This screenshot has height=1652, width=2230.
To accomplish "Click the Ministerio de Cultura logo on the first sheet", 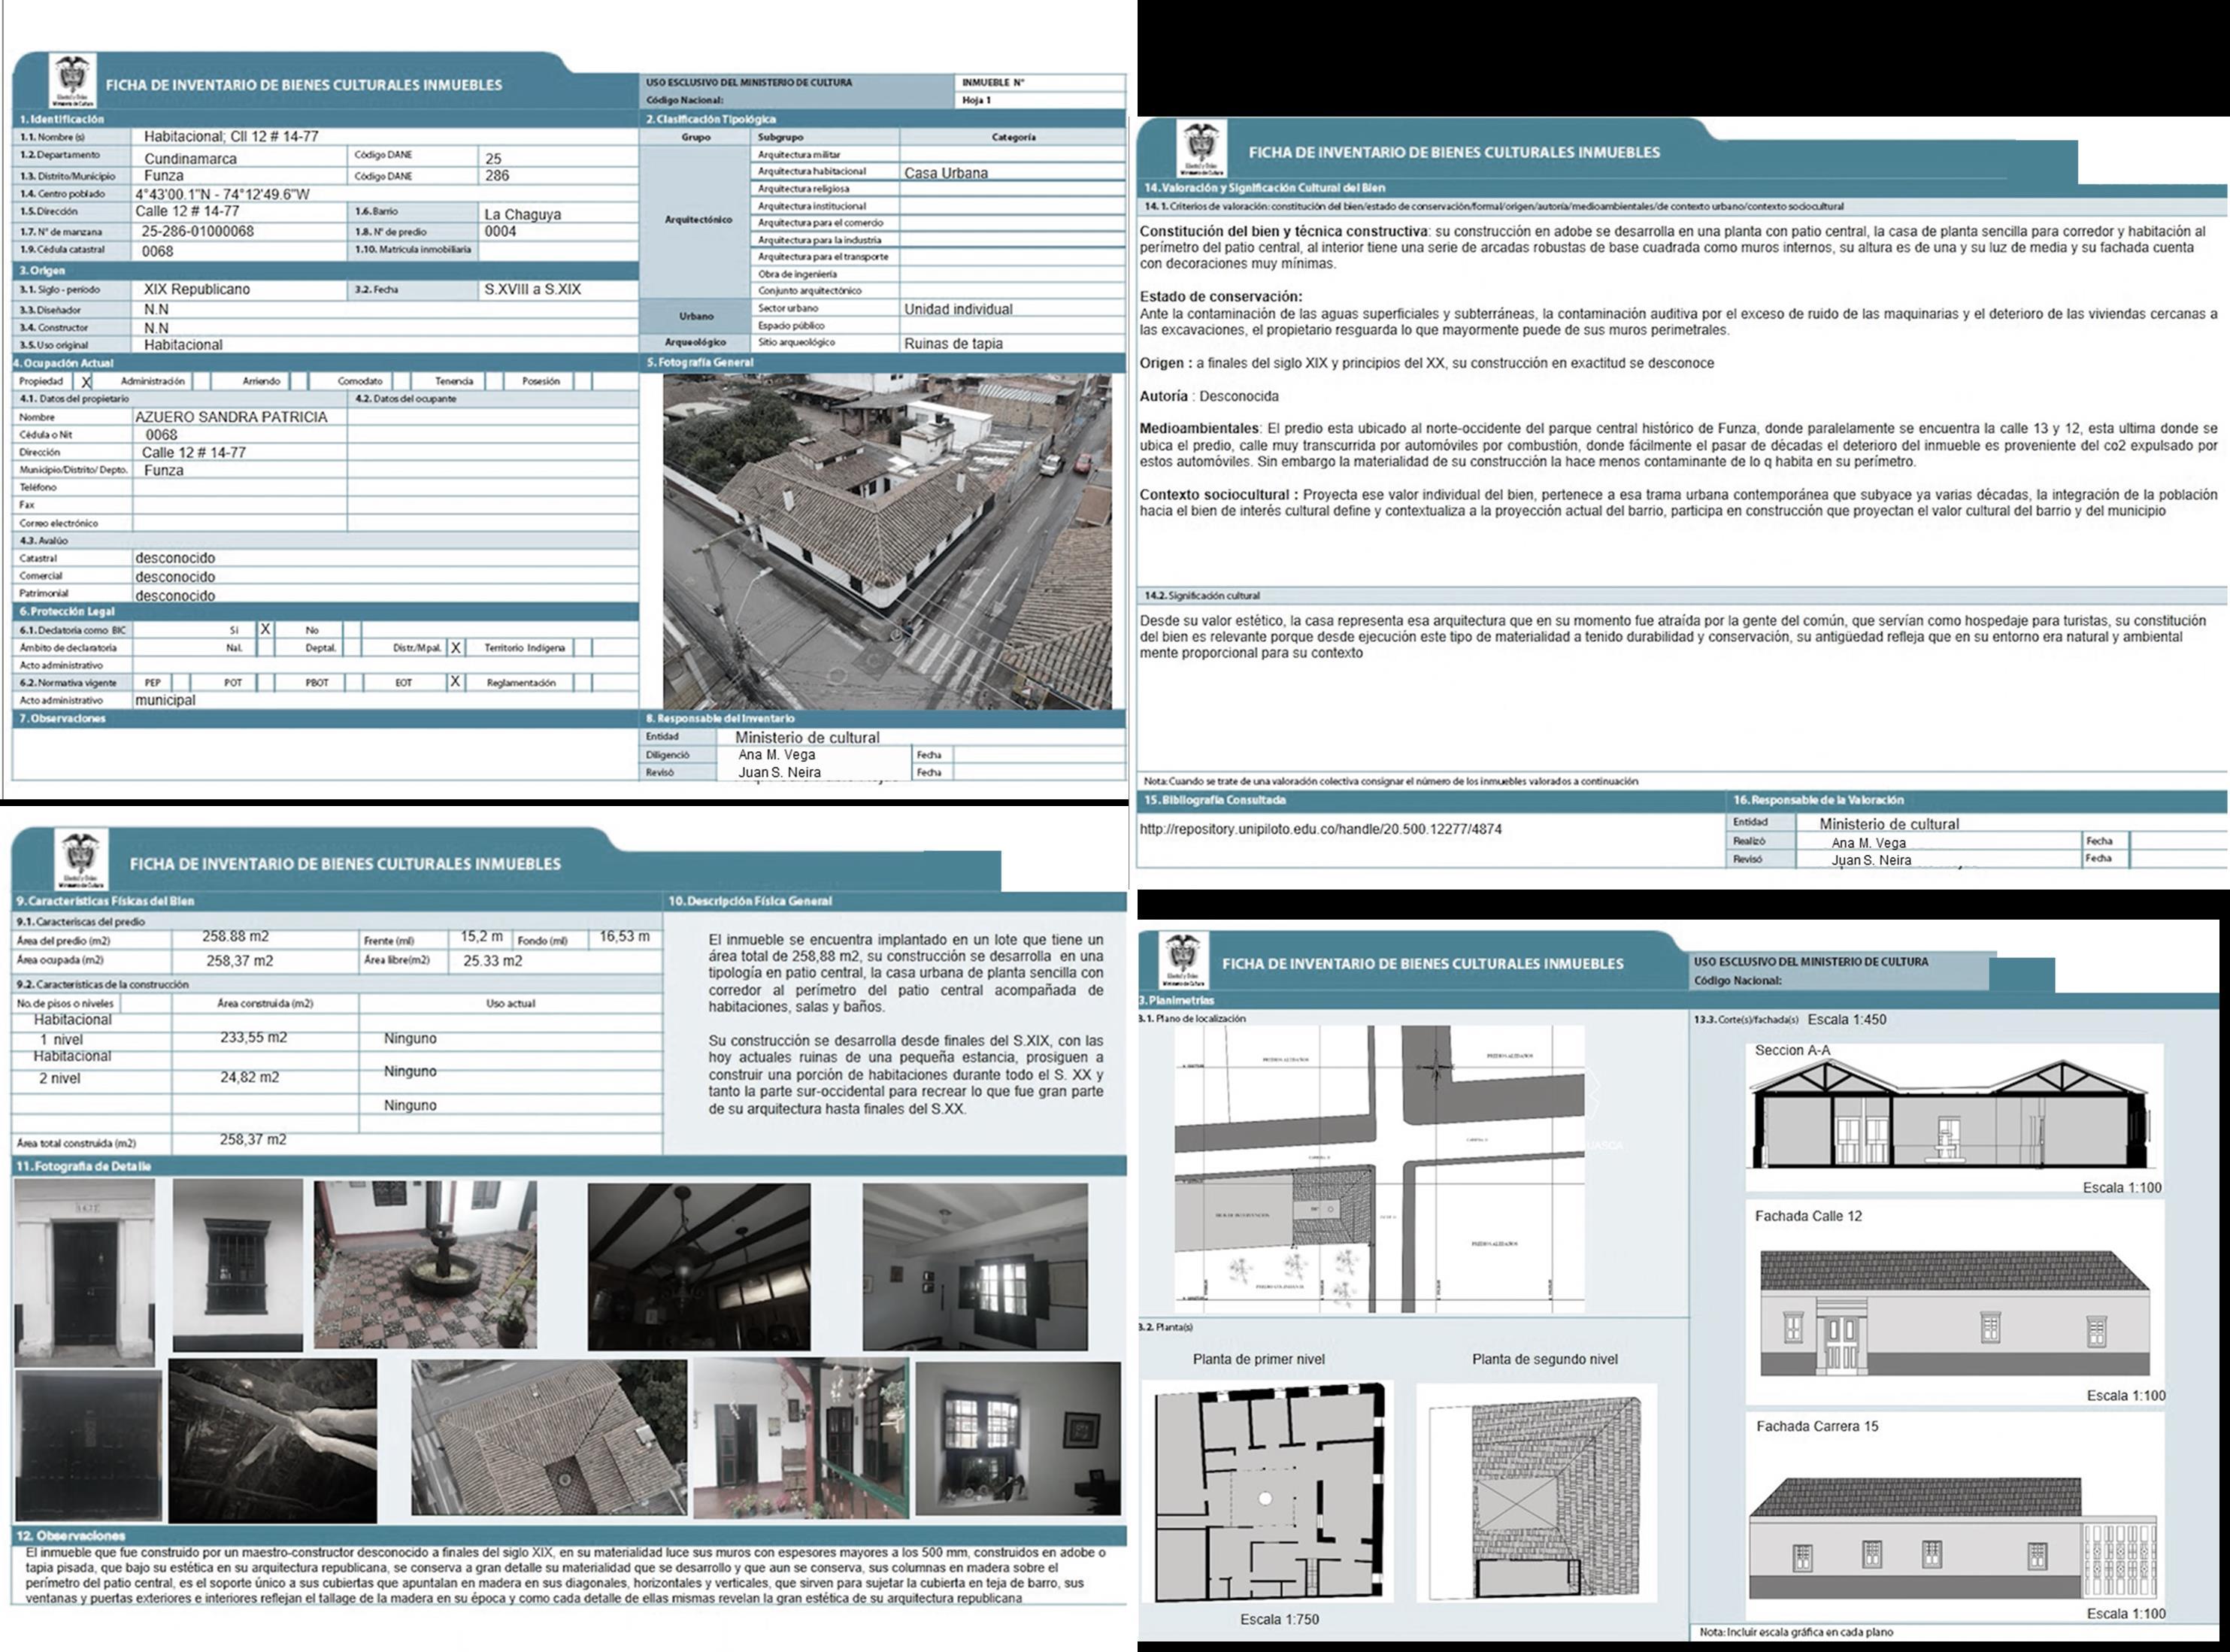I will (72, 81).
